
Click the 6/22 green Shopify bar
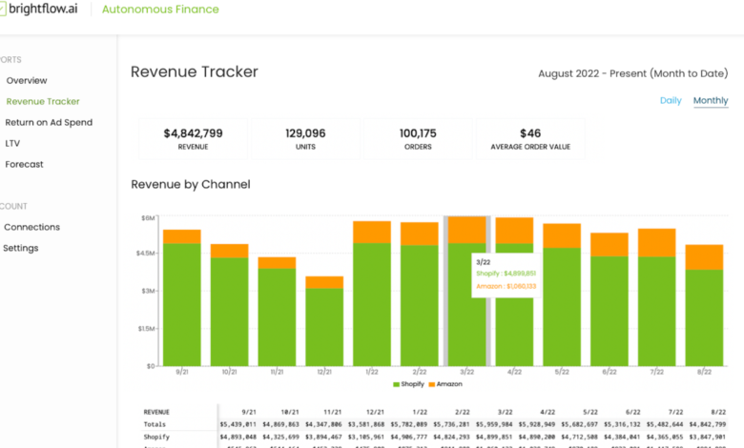pyautogui.click(x=610, y=311)
